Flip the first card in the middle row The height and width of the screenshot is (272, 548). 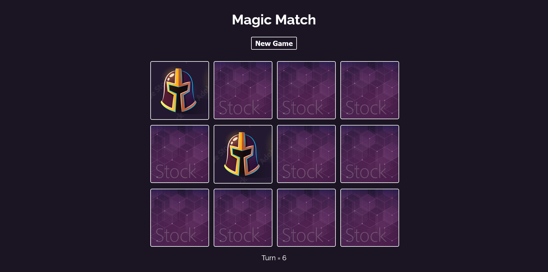(180, 154)
